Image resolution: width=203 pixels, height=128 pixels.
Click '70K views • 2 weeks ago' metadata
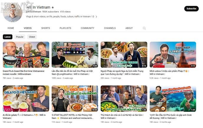13,78
